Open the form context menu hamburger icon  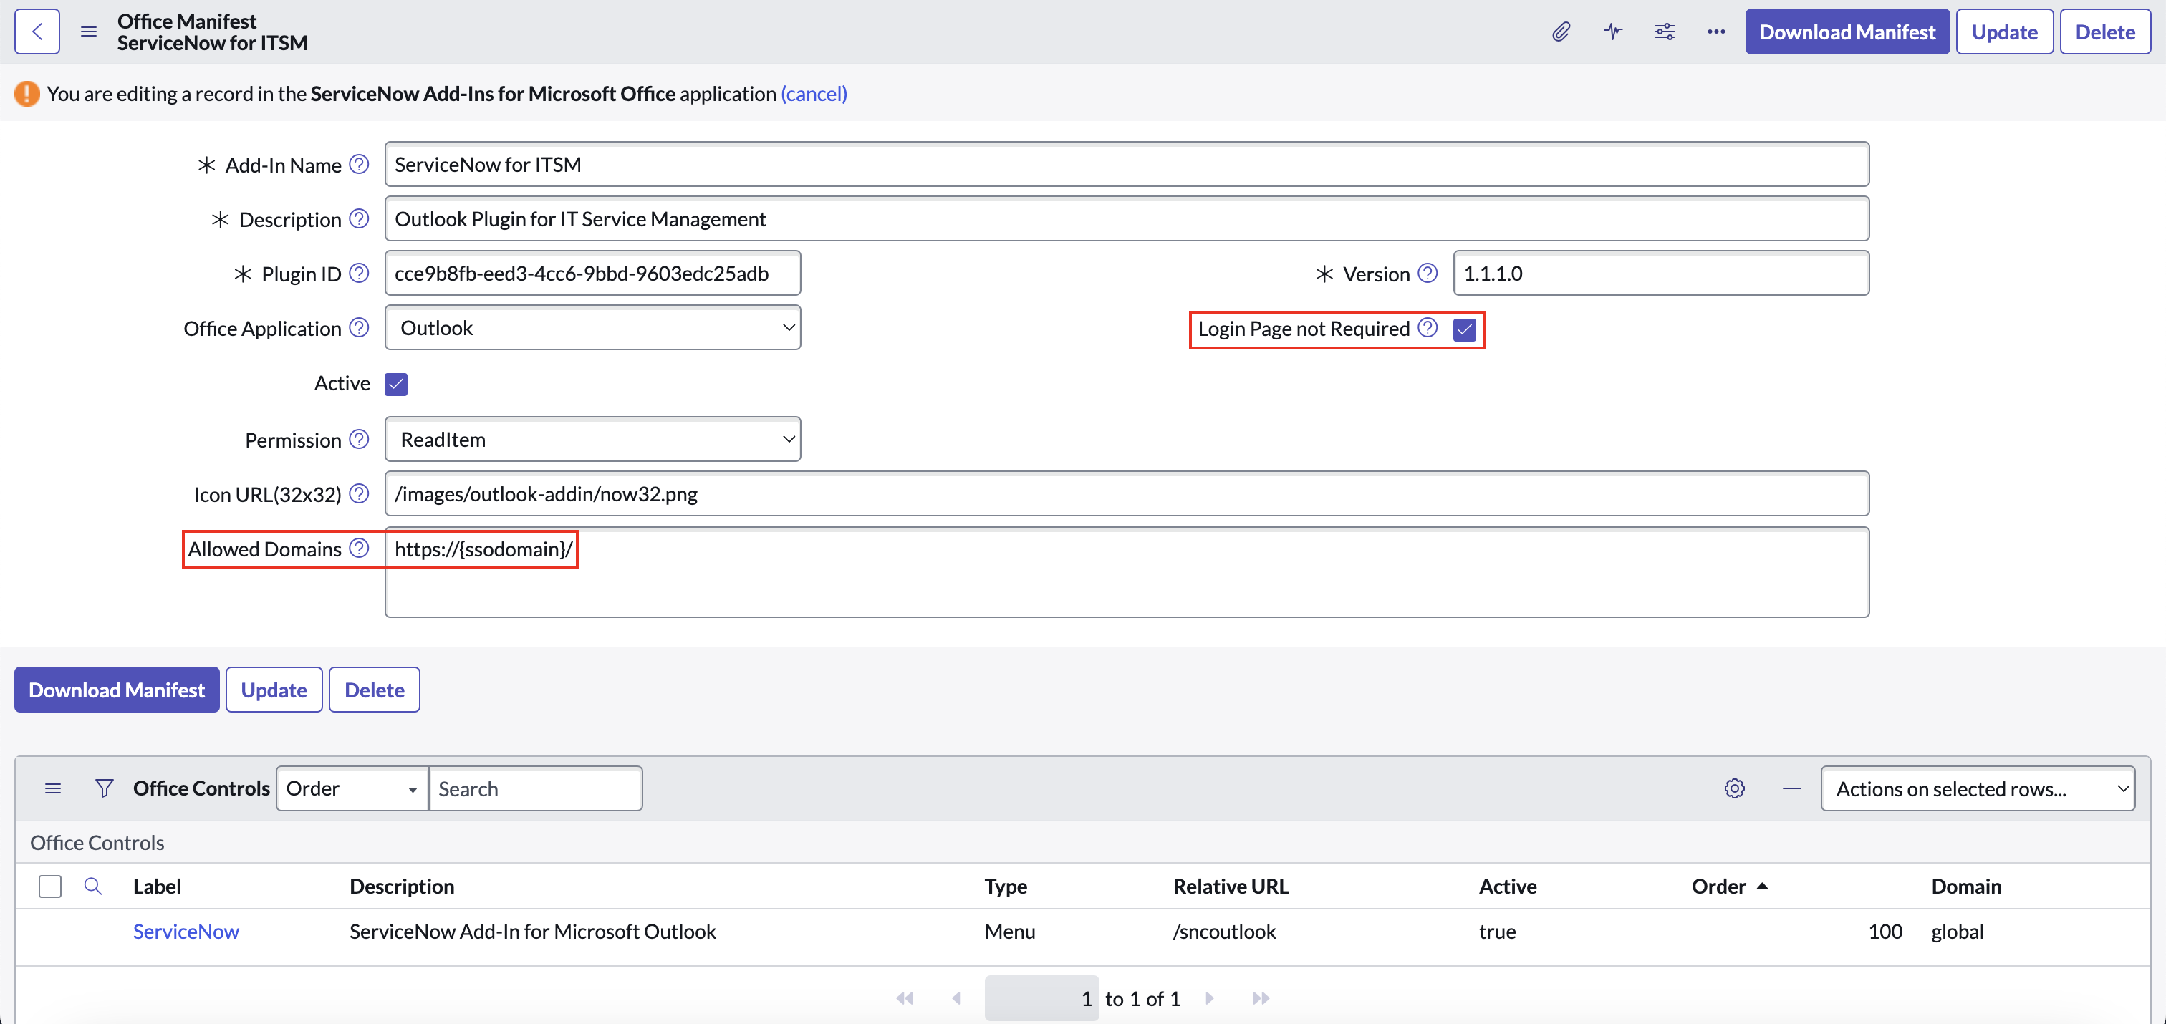[x=88, y=32]
